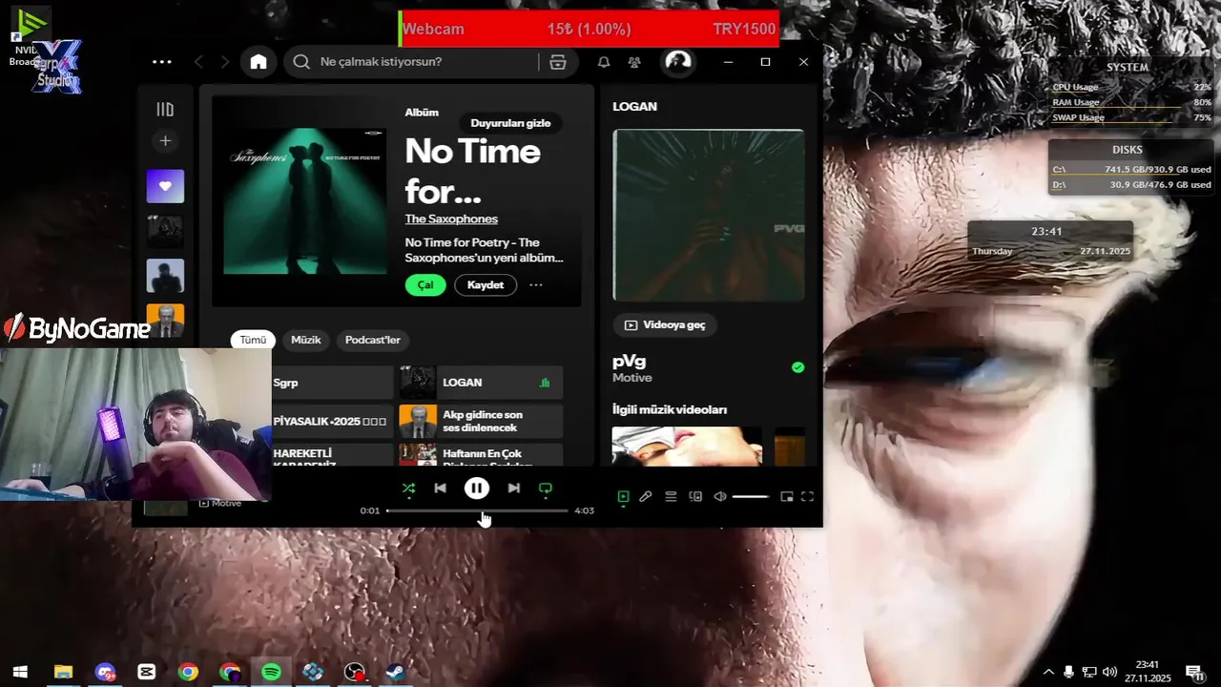Open Windows Start menu
Image resolution: width=1221 pixels, height=687 pixels.
coord(21,672)
